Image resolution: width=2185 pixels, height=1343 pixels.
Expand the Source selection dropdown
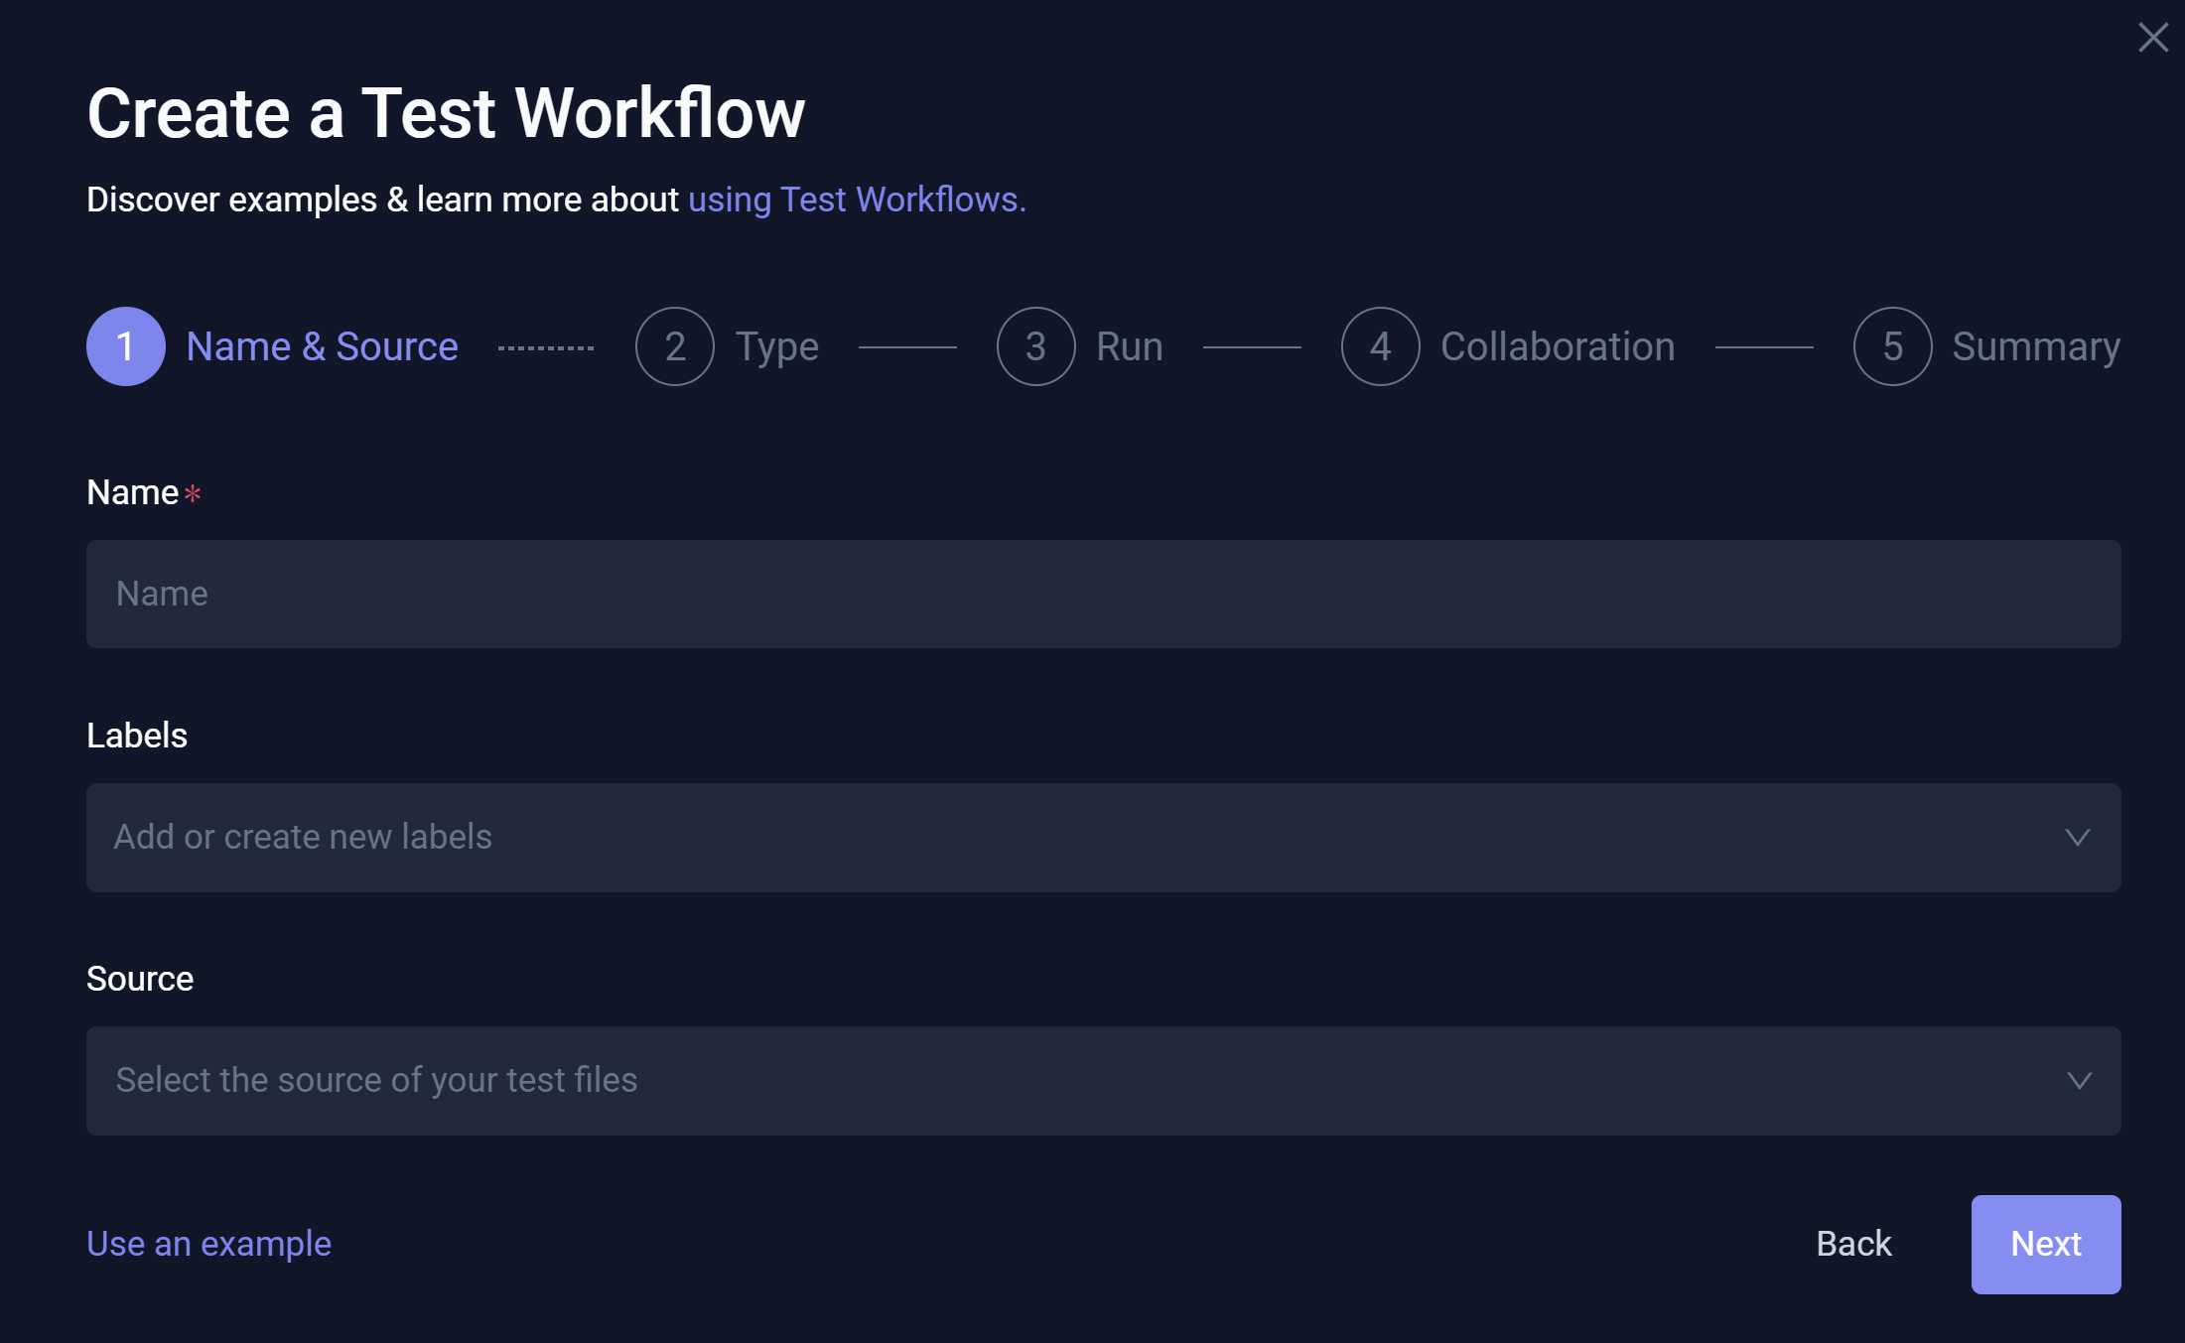pyautogui.click(x=2078, y=1081)
